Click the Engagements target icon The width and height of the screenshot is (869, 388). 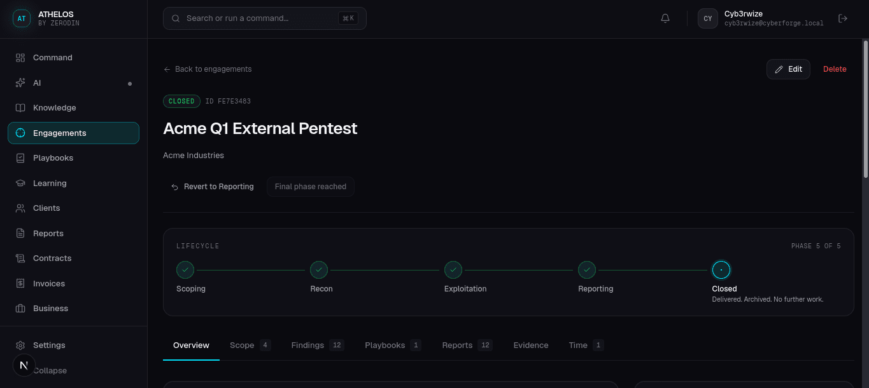pyautogui.click(x=20, y=133)
